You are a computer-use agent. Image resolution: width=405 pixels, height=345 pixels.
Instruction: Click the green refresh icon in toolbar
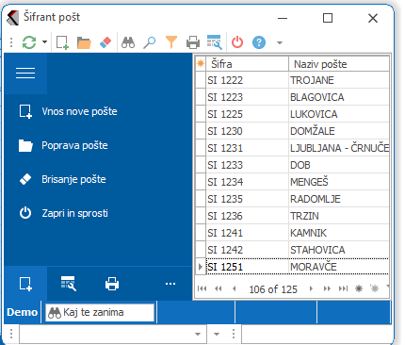(x=29, y=42)
